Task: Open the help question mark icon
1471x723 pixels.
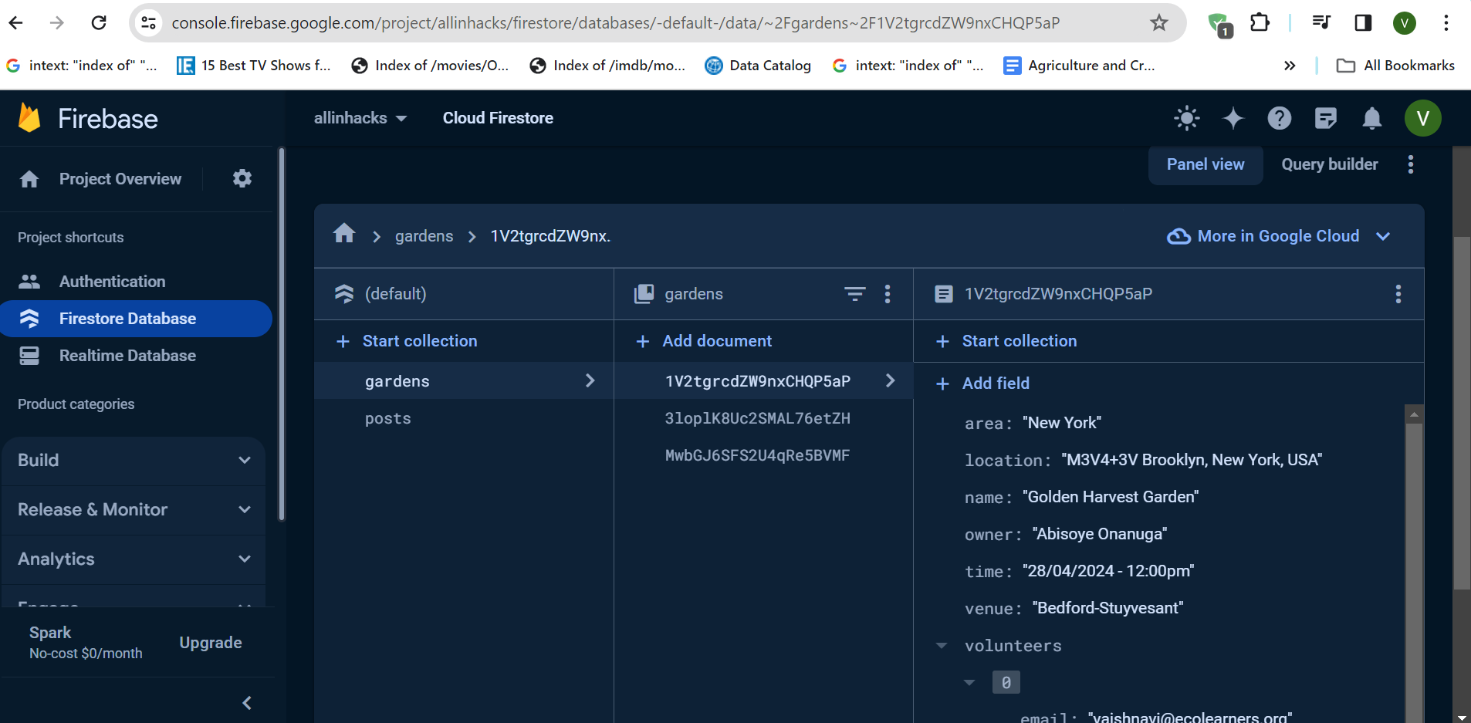Action: [1280, 118]
